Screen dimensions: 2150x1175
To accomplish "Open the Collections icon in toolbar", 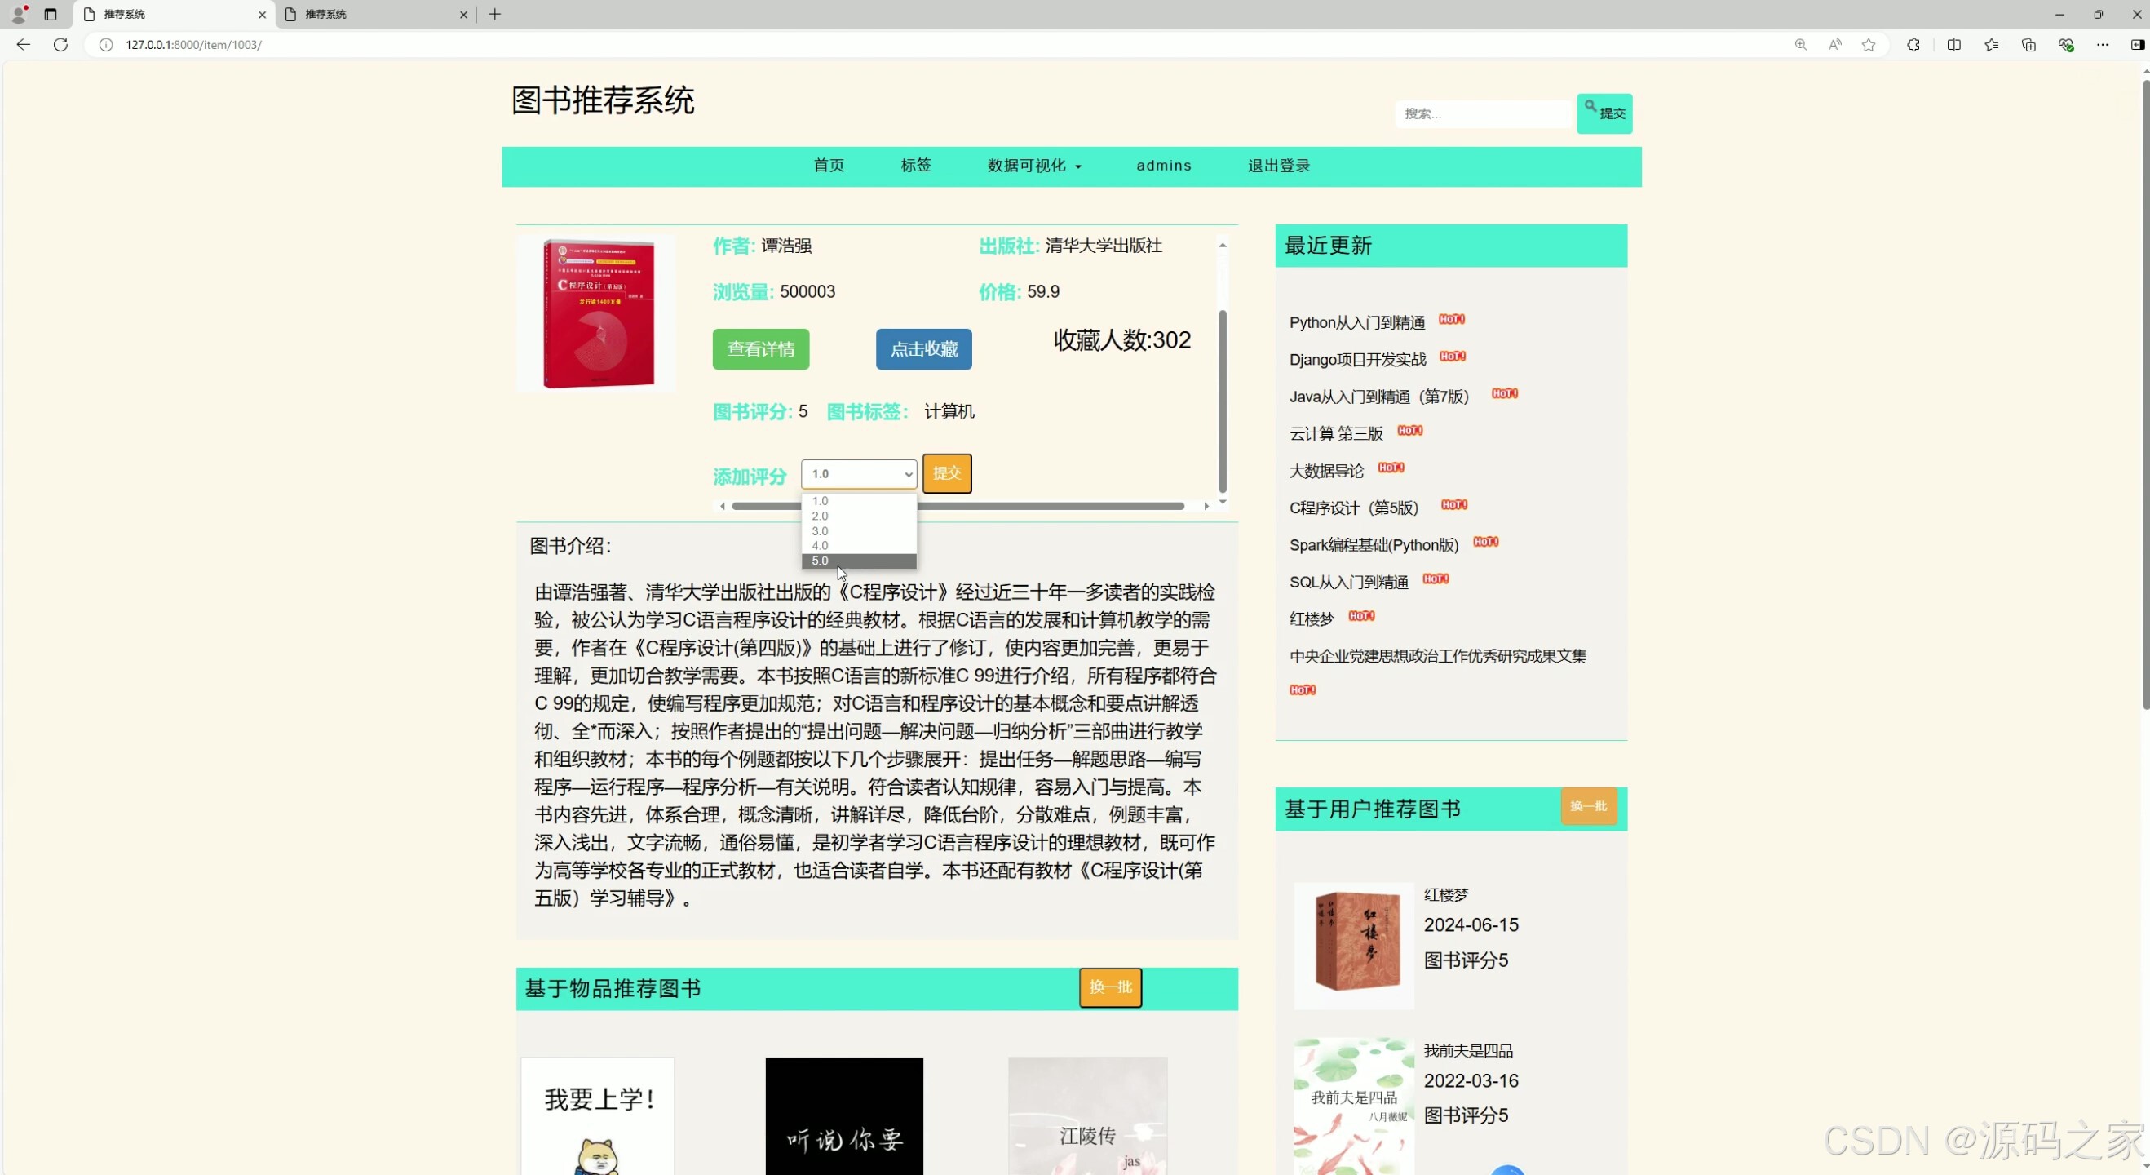I will 2028,45.
